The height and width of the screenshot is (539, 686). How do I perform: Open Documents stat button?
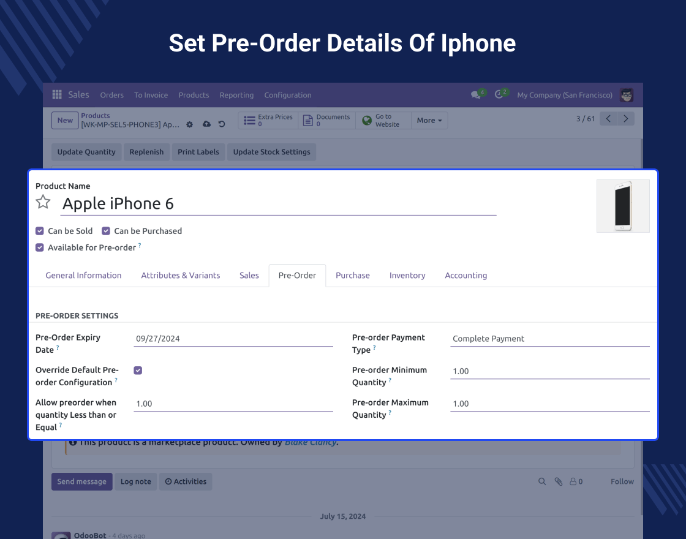[x=327, y=120]
